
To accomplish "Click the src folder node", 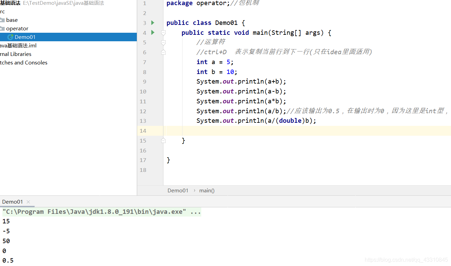I will click(x=2, y=12).
